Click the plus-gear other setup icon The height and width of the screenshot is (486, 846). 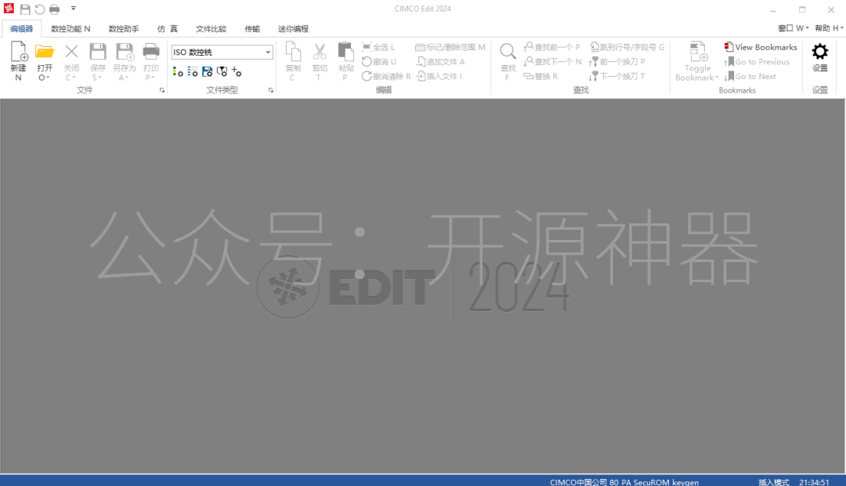coord(237,72)
